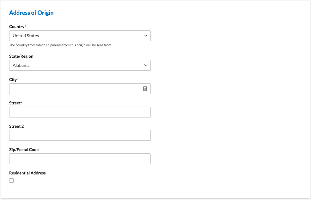Viewport: 311px width, 200px height.
Task: Enable the Residential Address checkbox
Action: tap(12, 180)
